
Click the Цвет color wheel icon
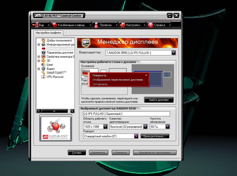(43, 65)
